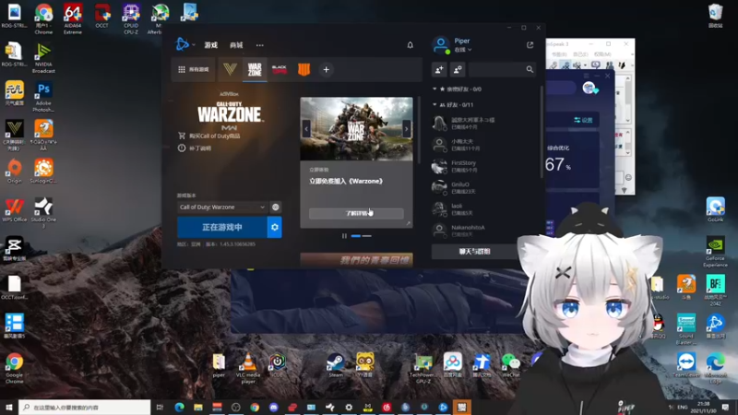Open NVIDIA Broadcast desktop shortcut

click(43, 58)
